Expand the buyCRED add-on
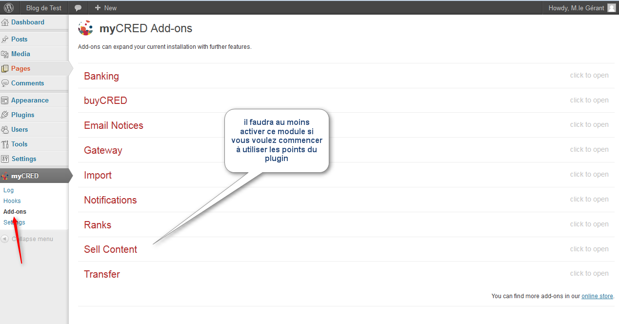The width and height of the screenshot is (619, 324). (x=105, y=101)
